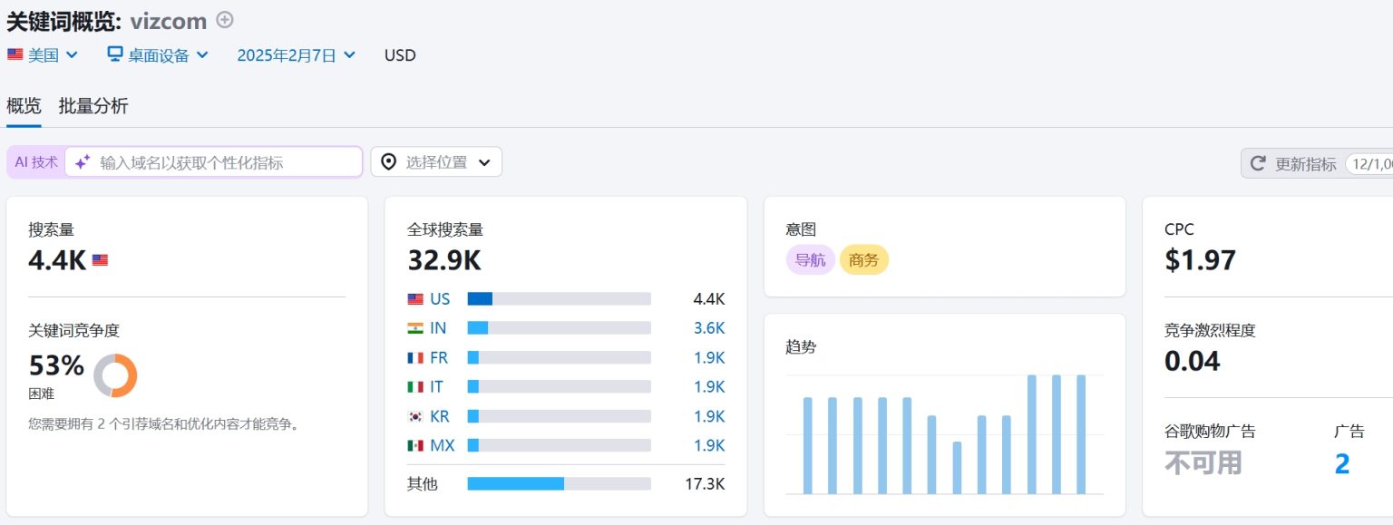This screenshot has width=1393, height=525.
Task: Open the IN country link
Action: point(438,328)
